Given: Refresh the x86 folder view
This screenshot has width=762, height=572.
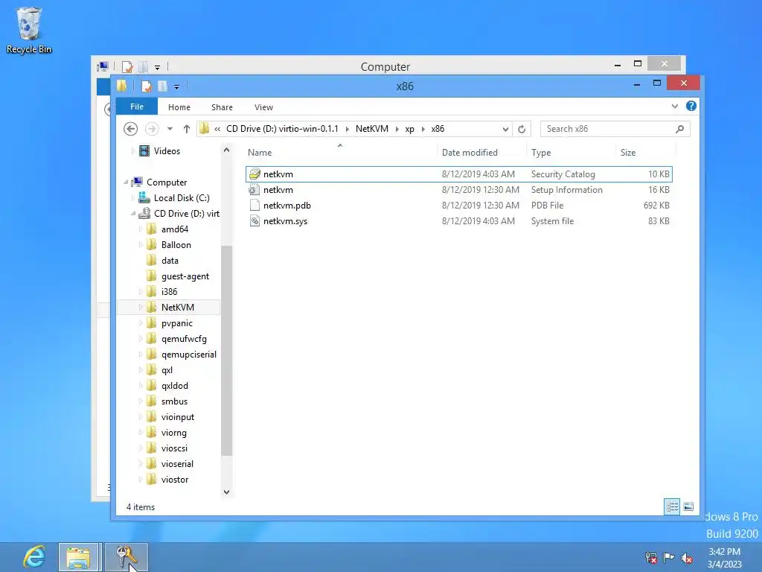Looking at the screenshot, I should tap(522, 129).
